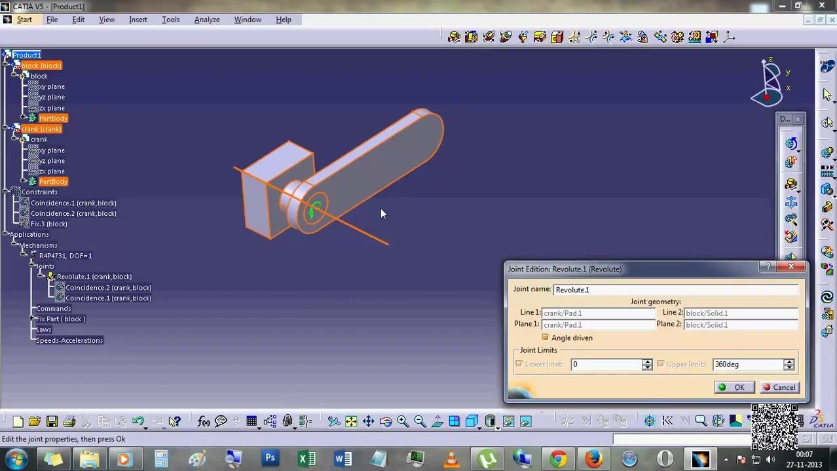Select Laws node in the tree
Screen dimensions: 837x471
click(x=43, y=330)
